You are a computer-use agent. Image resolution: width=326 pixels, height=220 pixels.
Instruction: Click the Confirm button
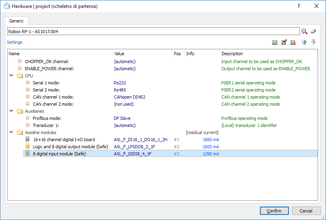(x=274, y=211)
